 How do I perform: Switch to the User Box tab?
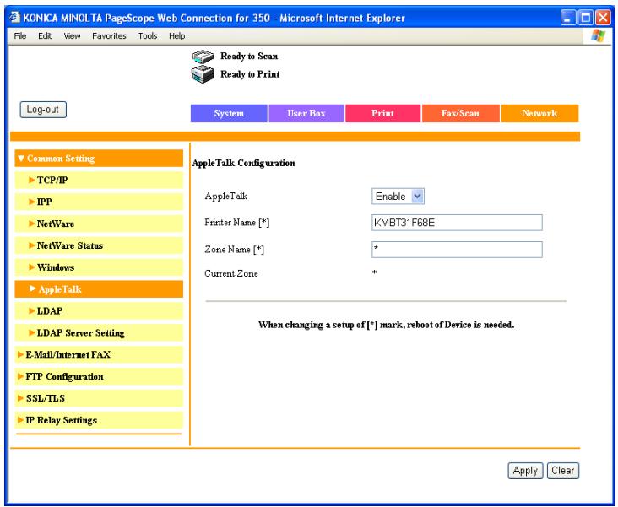(306, 113)
